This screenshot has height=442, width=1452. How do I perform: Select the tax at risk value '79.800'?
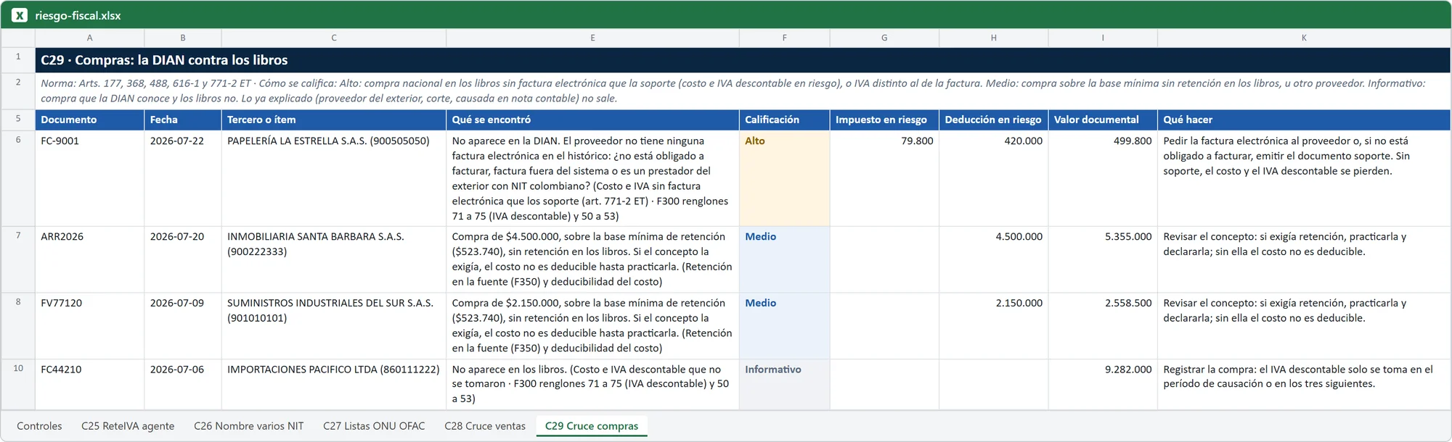pyautogui.click(x=884, y=178)
